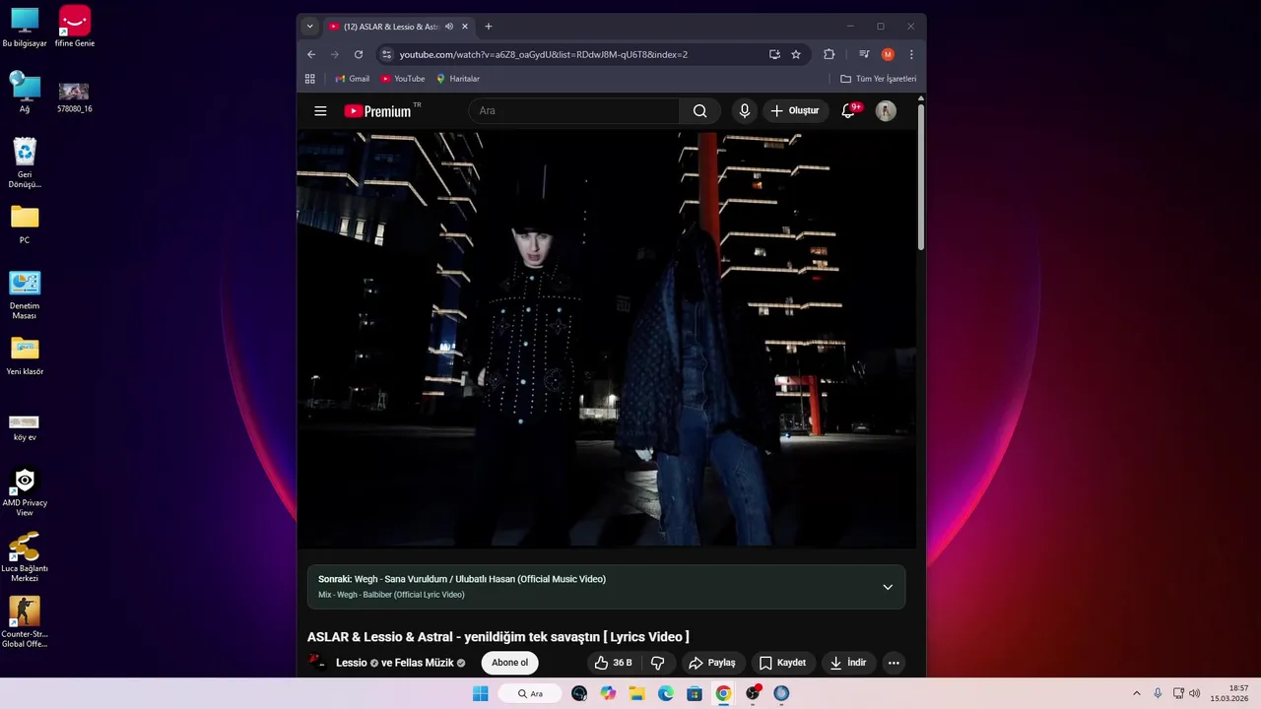Click the page vertical scrollbar
This screenshot has height=709, width=1261.
click(x=921, y=177)
